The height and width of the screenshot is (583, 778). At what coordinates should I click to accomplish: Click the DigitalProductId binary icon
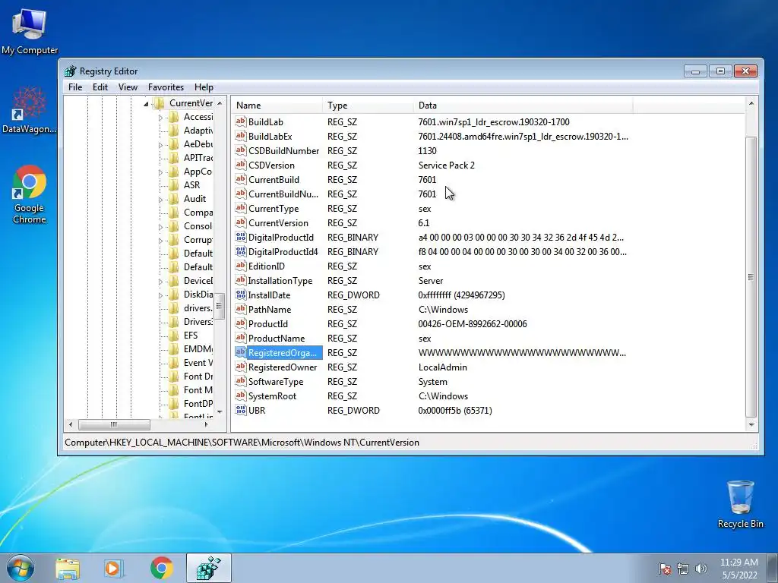241,237
